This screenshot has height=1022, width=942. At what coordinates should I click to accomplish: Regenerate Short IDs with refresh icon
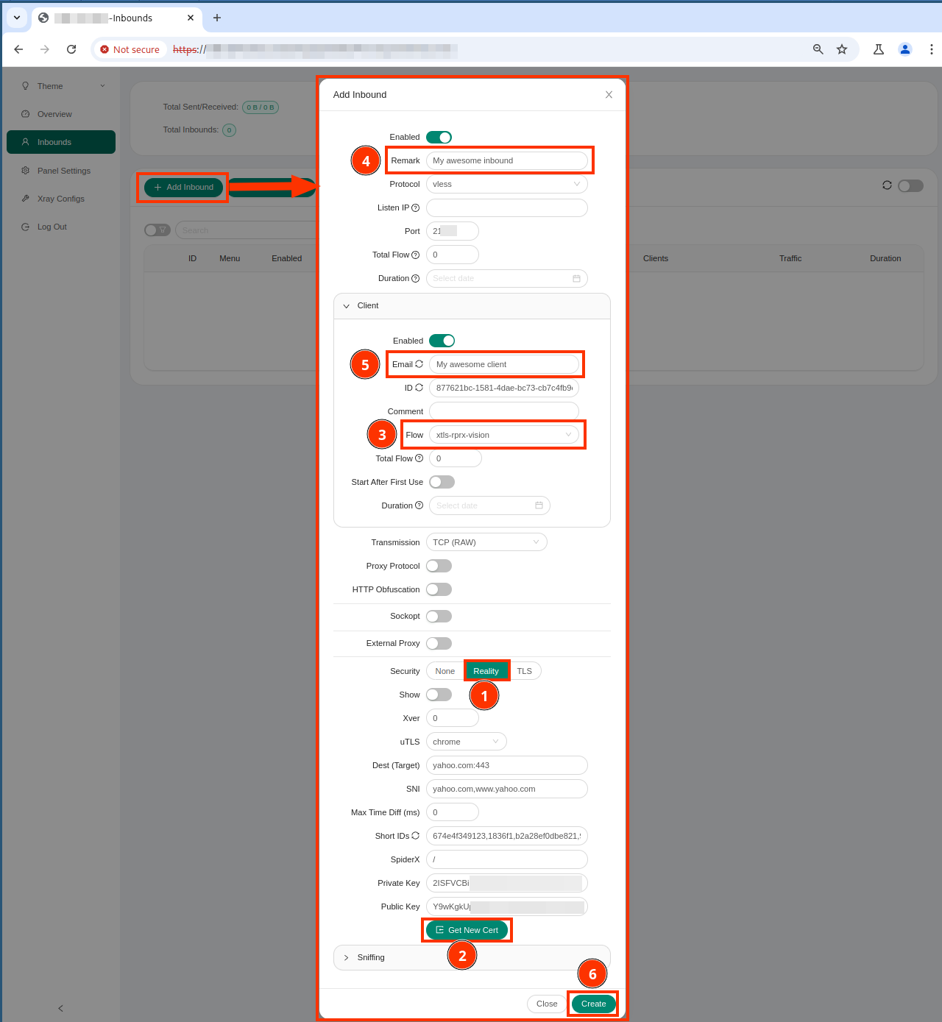pos(416,836)
